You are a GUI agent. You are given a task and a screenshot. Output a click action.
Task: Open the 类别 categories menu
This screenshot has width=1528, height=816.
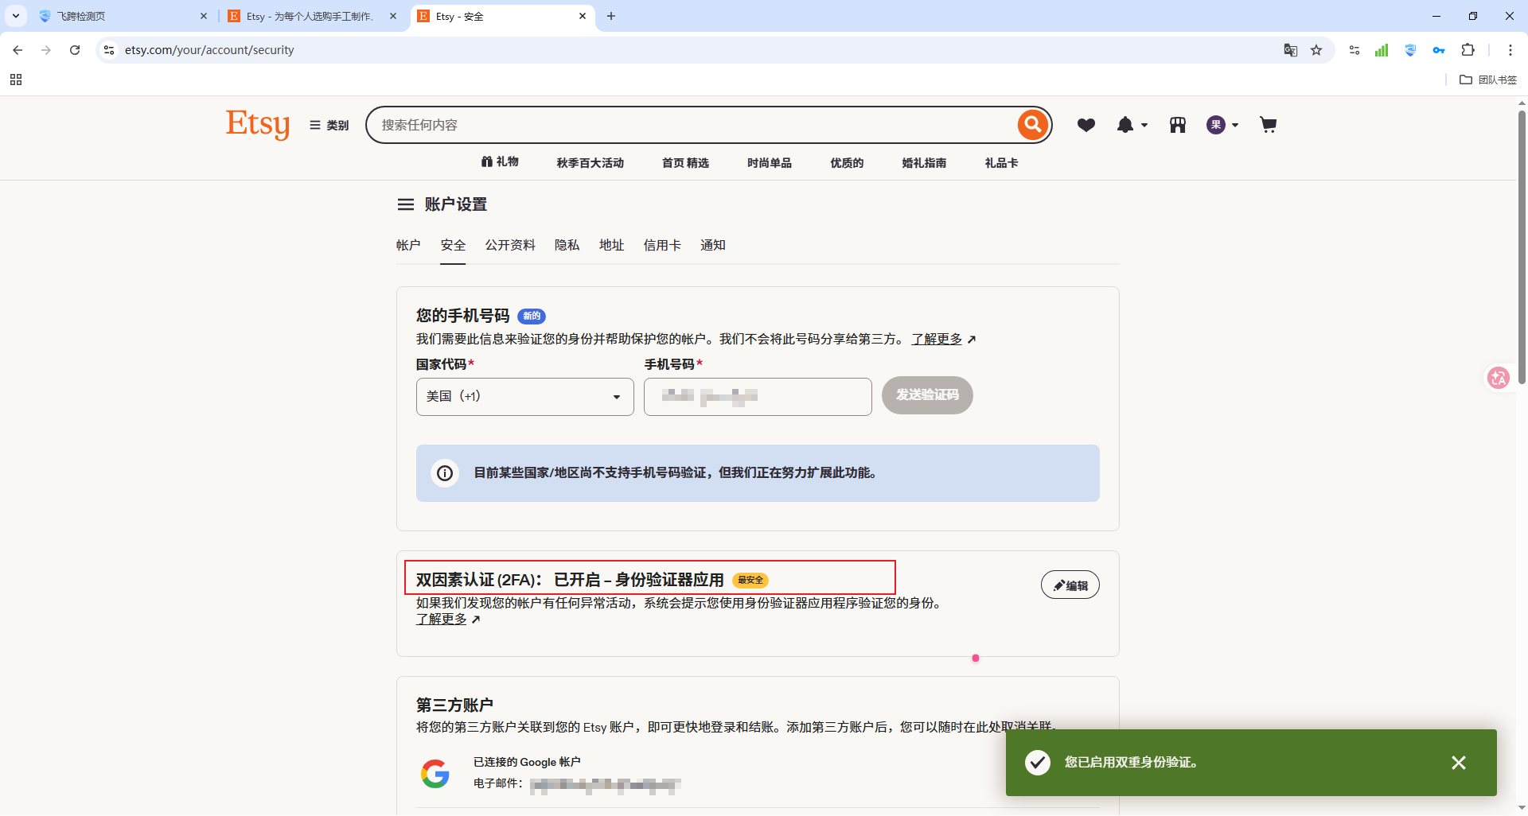(329, 125)
